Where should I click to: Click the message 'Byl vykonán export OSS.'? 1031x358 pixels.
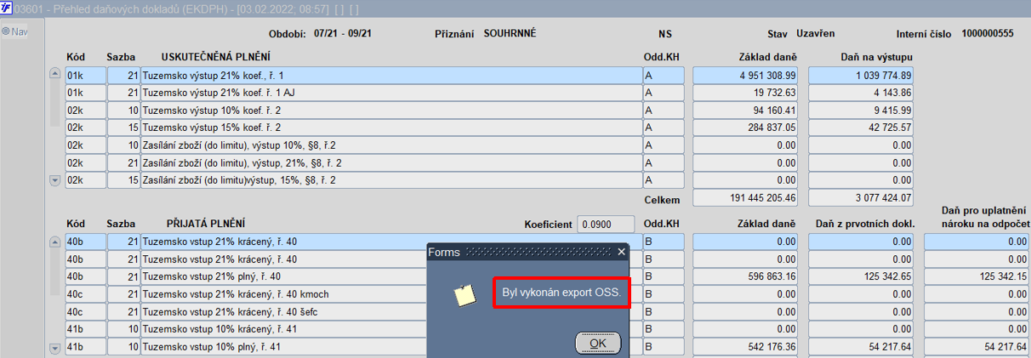561,293
